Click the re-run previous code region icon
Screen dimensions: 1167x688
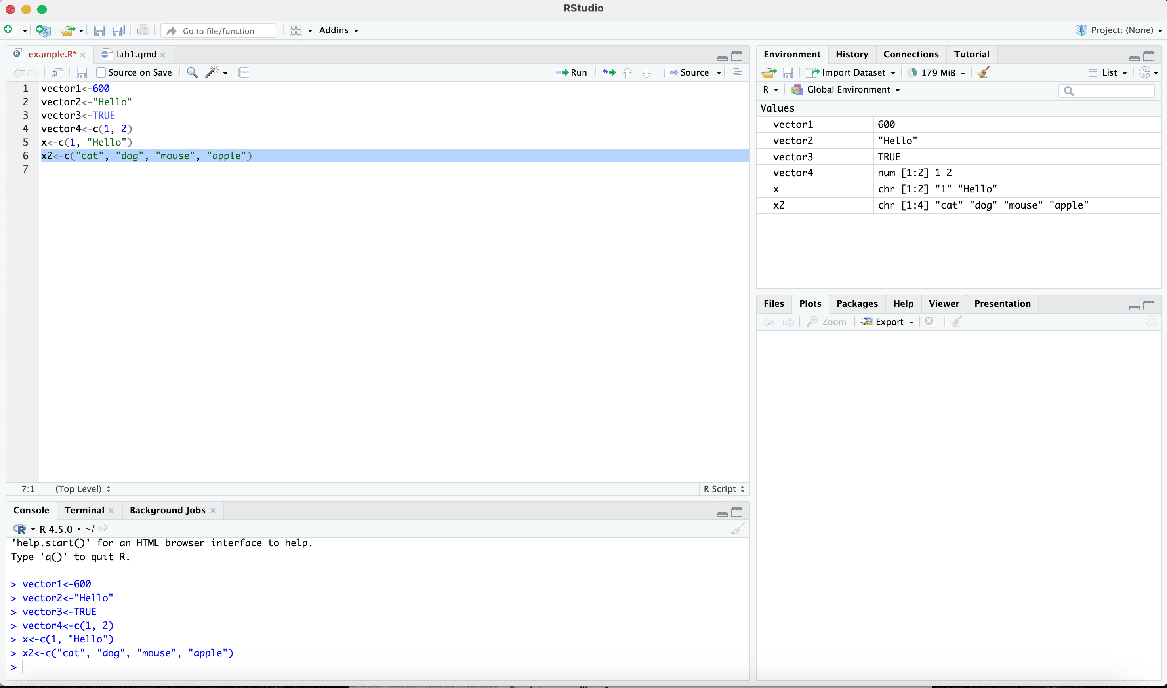[x=608, y=72]
